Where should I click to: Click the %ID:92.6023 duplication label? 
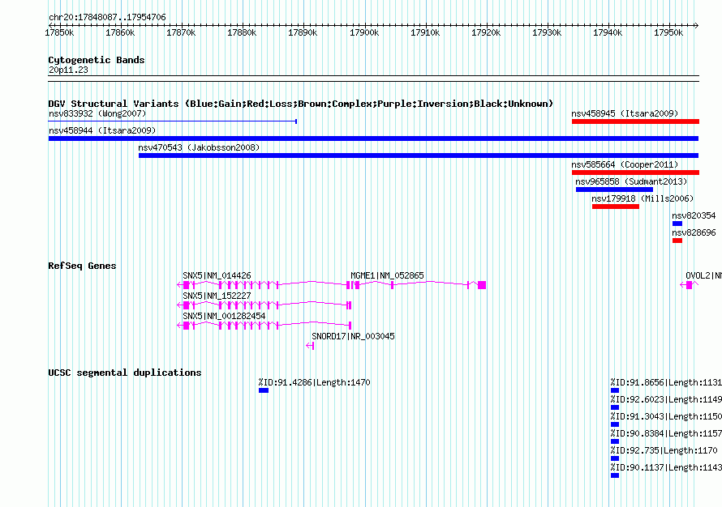coord(666,399)
